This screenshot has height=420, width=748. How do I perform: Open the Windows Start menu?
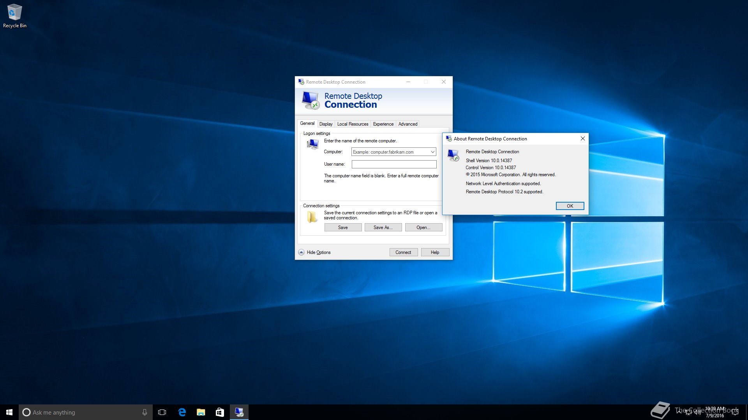(x=9, y=412)
